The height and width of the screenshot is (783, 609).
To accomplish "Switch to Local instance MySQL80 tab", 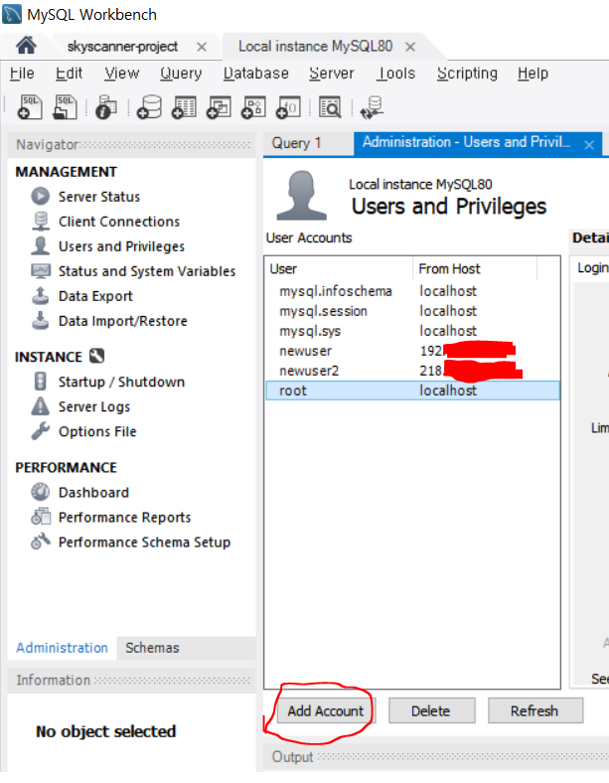I will pyautogui.click(x=316, y=47).
